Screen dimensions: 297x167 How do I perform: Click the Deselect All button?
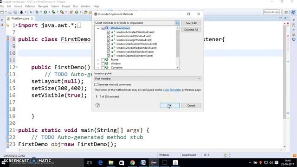pos(191,30)
